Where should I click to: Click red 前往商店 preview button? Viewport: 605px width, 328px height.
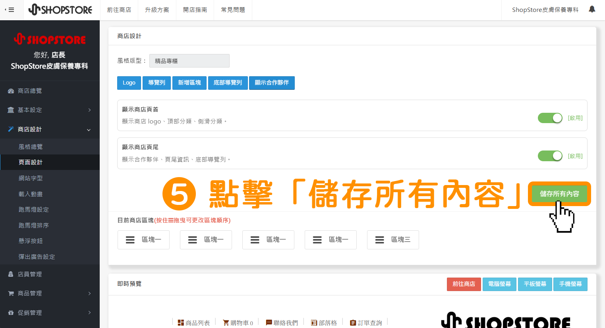[464, 284]
